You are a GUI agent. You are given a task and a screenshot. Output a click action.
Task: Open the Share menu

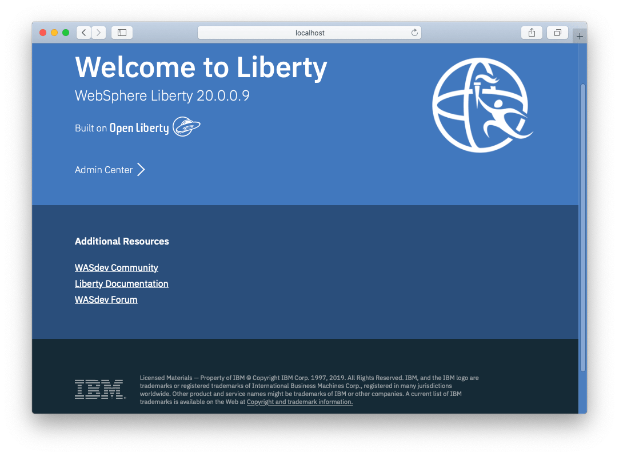pyautogui.click(x=532, y=33)
